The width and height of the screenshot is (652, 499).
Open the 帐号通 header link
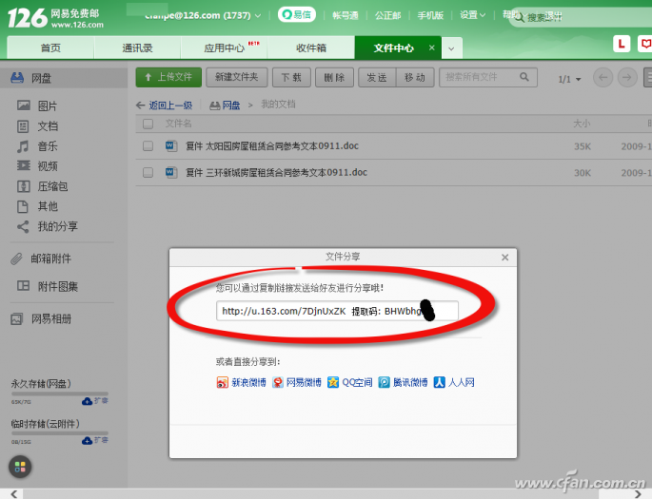346,15
